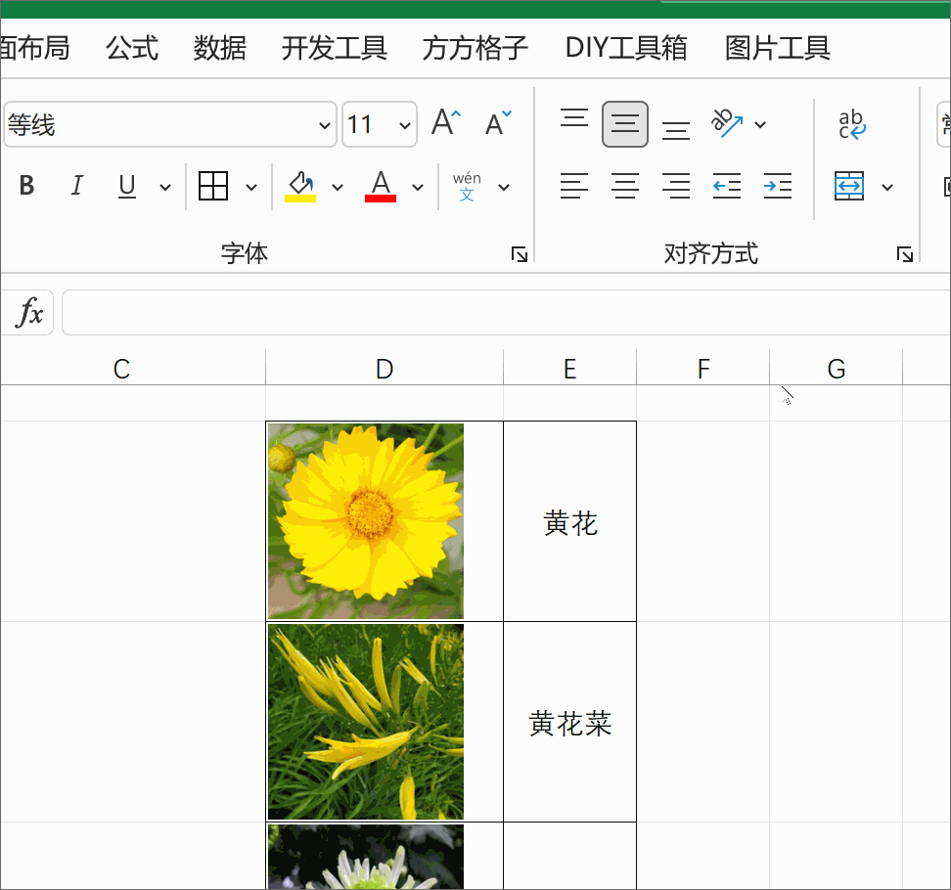This screenshot has height=890, width=951.
Task: Decrease font size icon
Action: point(499,122)
